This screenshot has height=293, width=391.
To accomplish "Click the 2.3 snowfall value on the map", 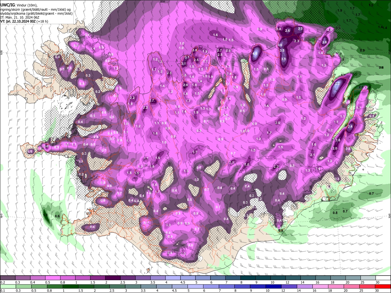I will tap(296, 41).
